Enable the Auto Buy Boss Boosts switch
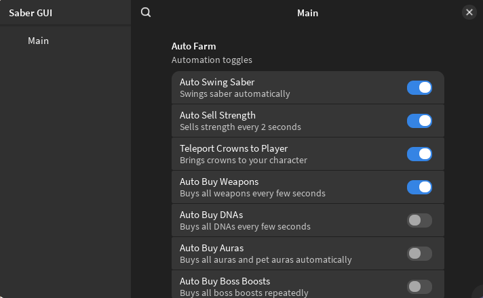The image size is (483, 298). pos(419,286)
